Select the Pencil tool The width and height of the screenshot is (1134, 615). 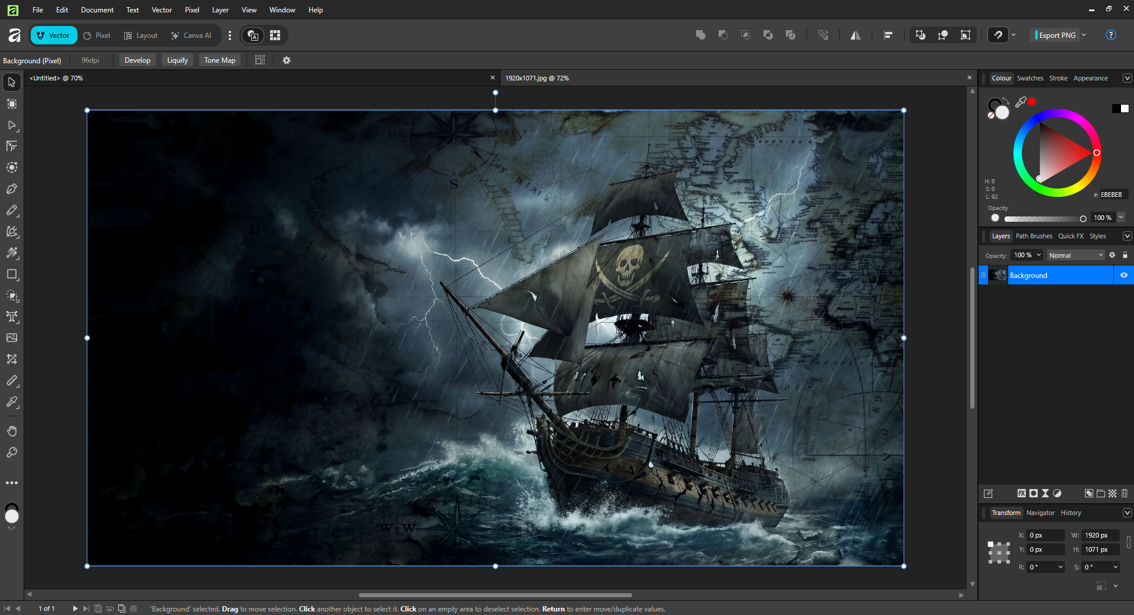click(12, 211)
